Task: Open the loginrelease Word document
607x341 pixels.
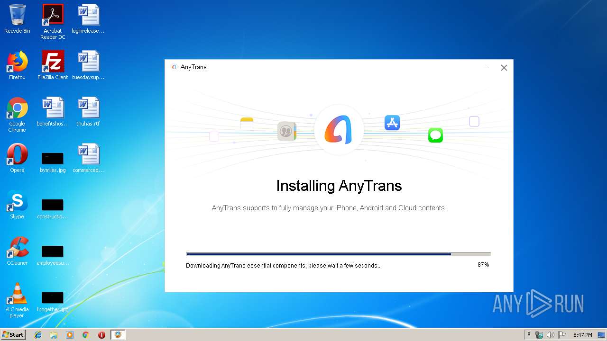Action: [x=88, y=19]
